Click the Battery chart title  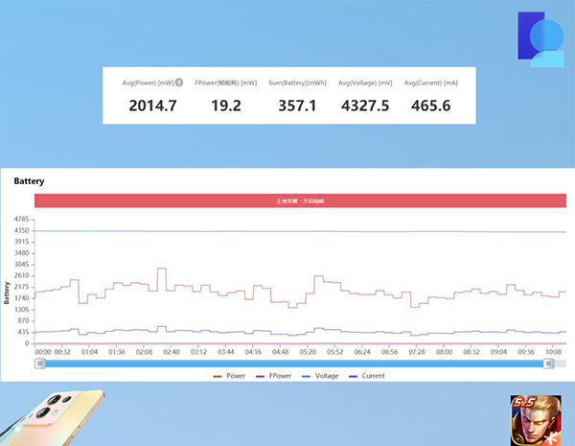click(x=30, y=180)
